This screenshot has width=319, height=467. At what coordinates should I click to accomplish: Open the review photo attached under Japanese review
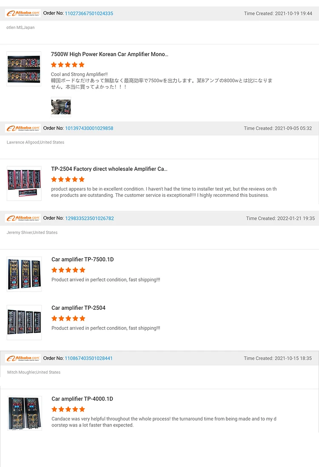[61, 107]
